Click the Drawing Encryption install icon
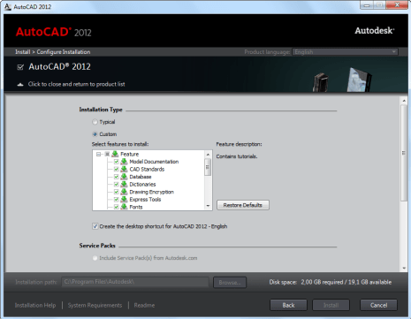The height and width of the screenshot is (319, 411). pos(124,192)
